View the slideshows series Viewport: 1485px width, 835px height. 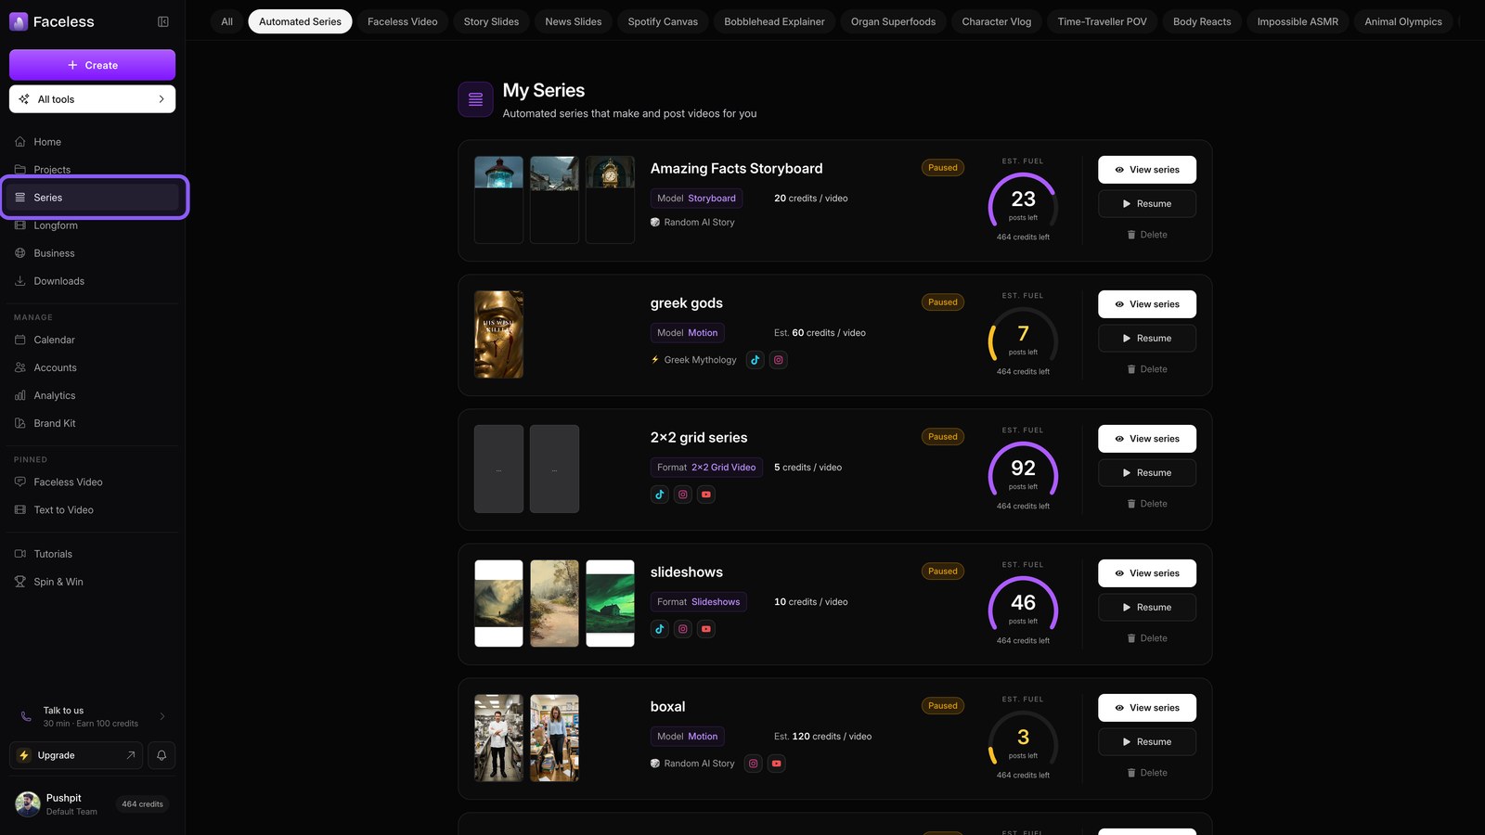1147,573
